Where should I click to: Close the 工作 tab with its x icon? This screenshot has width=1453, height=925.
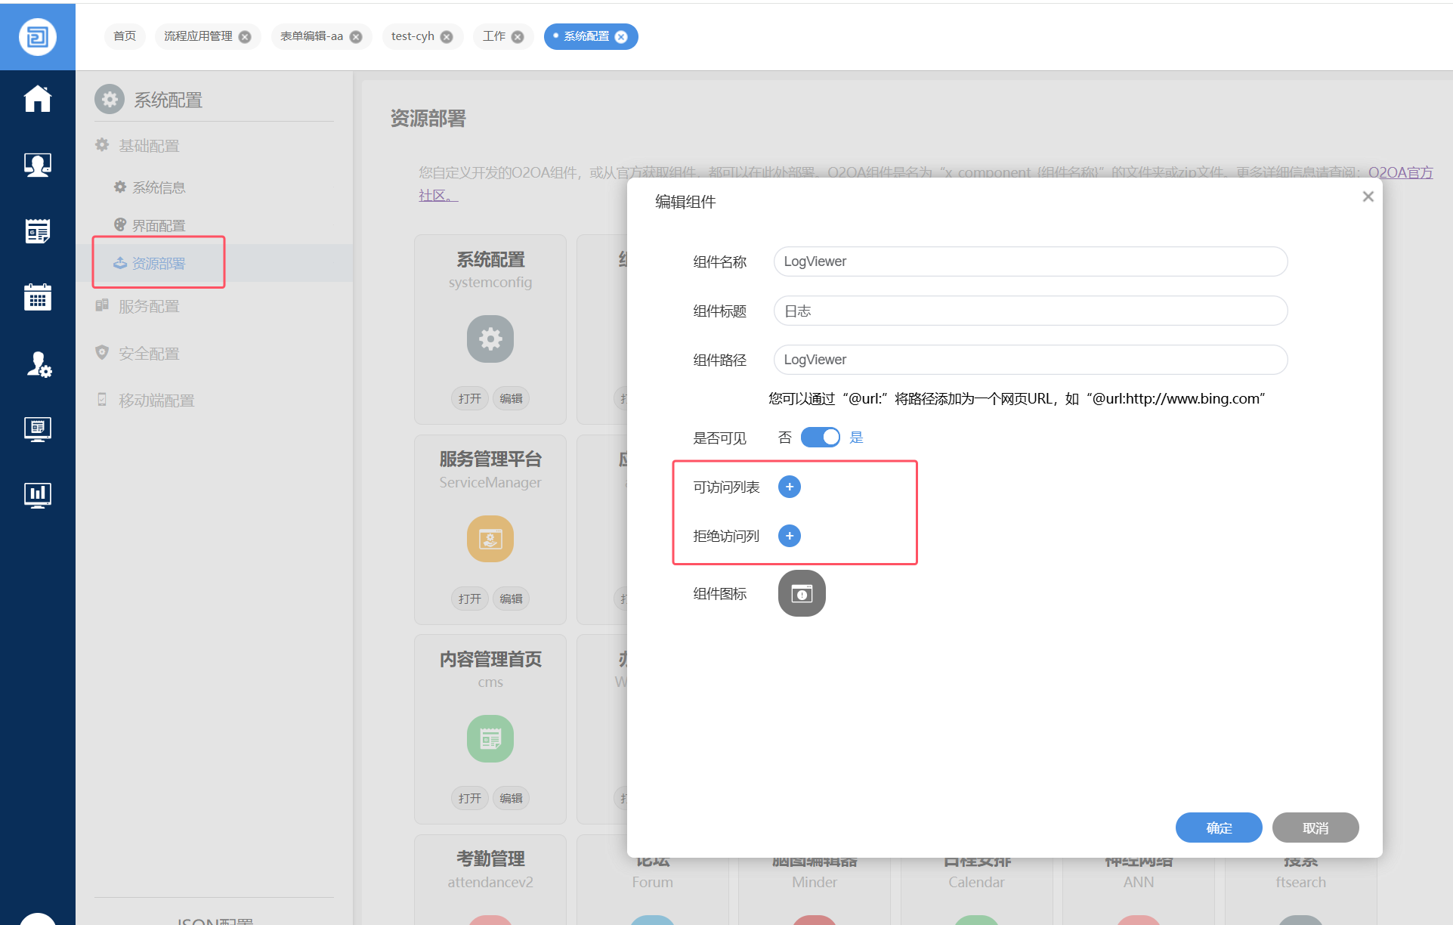click(518, 37)
